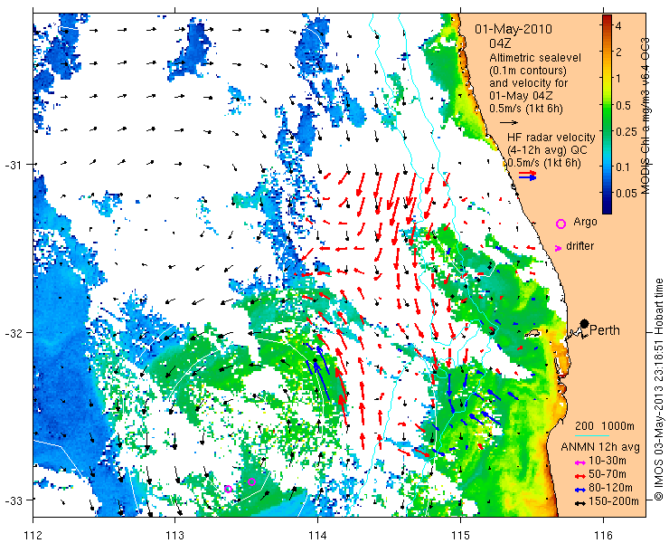
Task: Click the black Perth city marker dot
Action: tap(585, 324)
